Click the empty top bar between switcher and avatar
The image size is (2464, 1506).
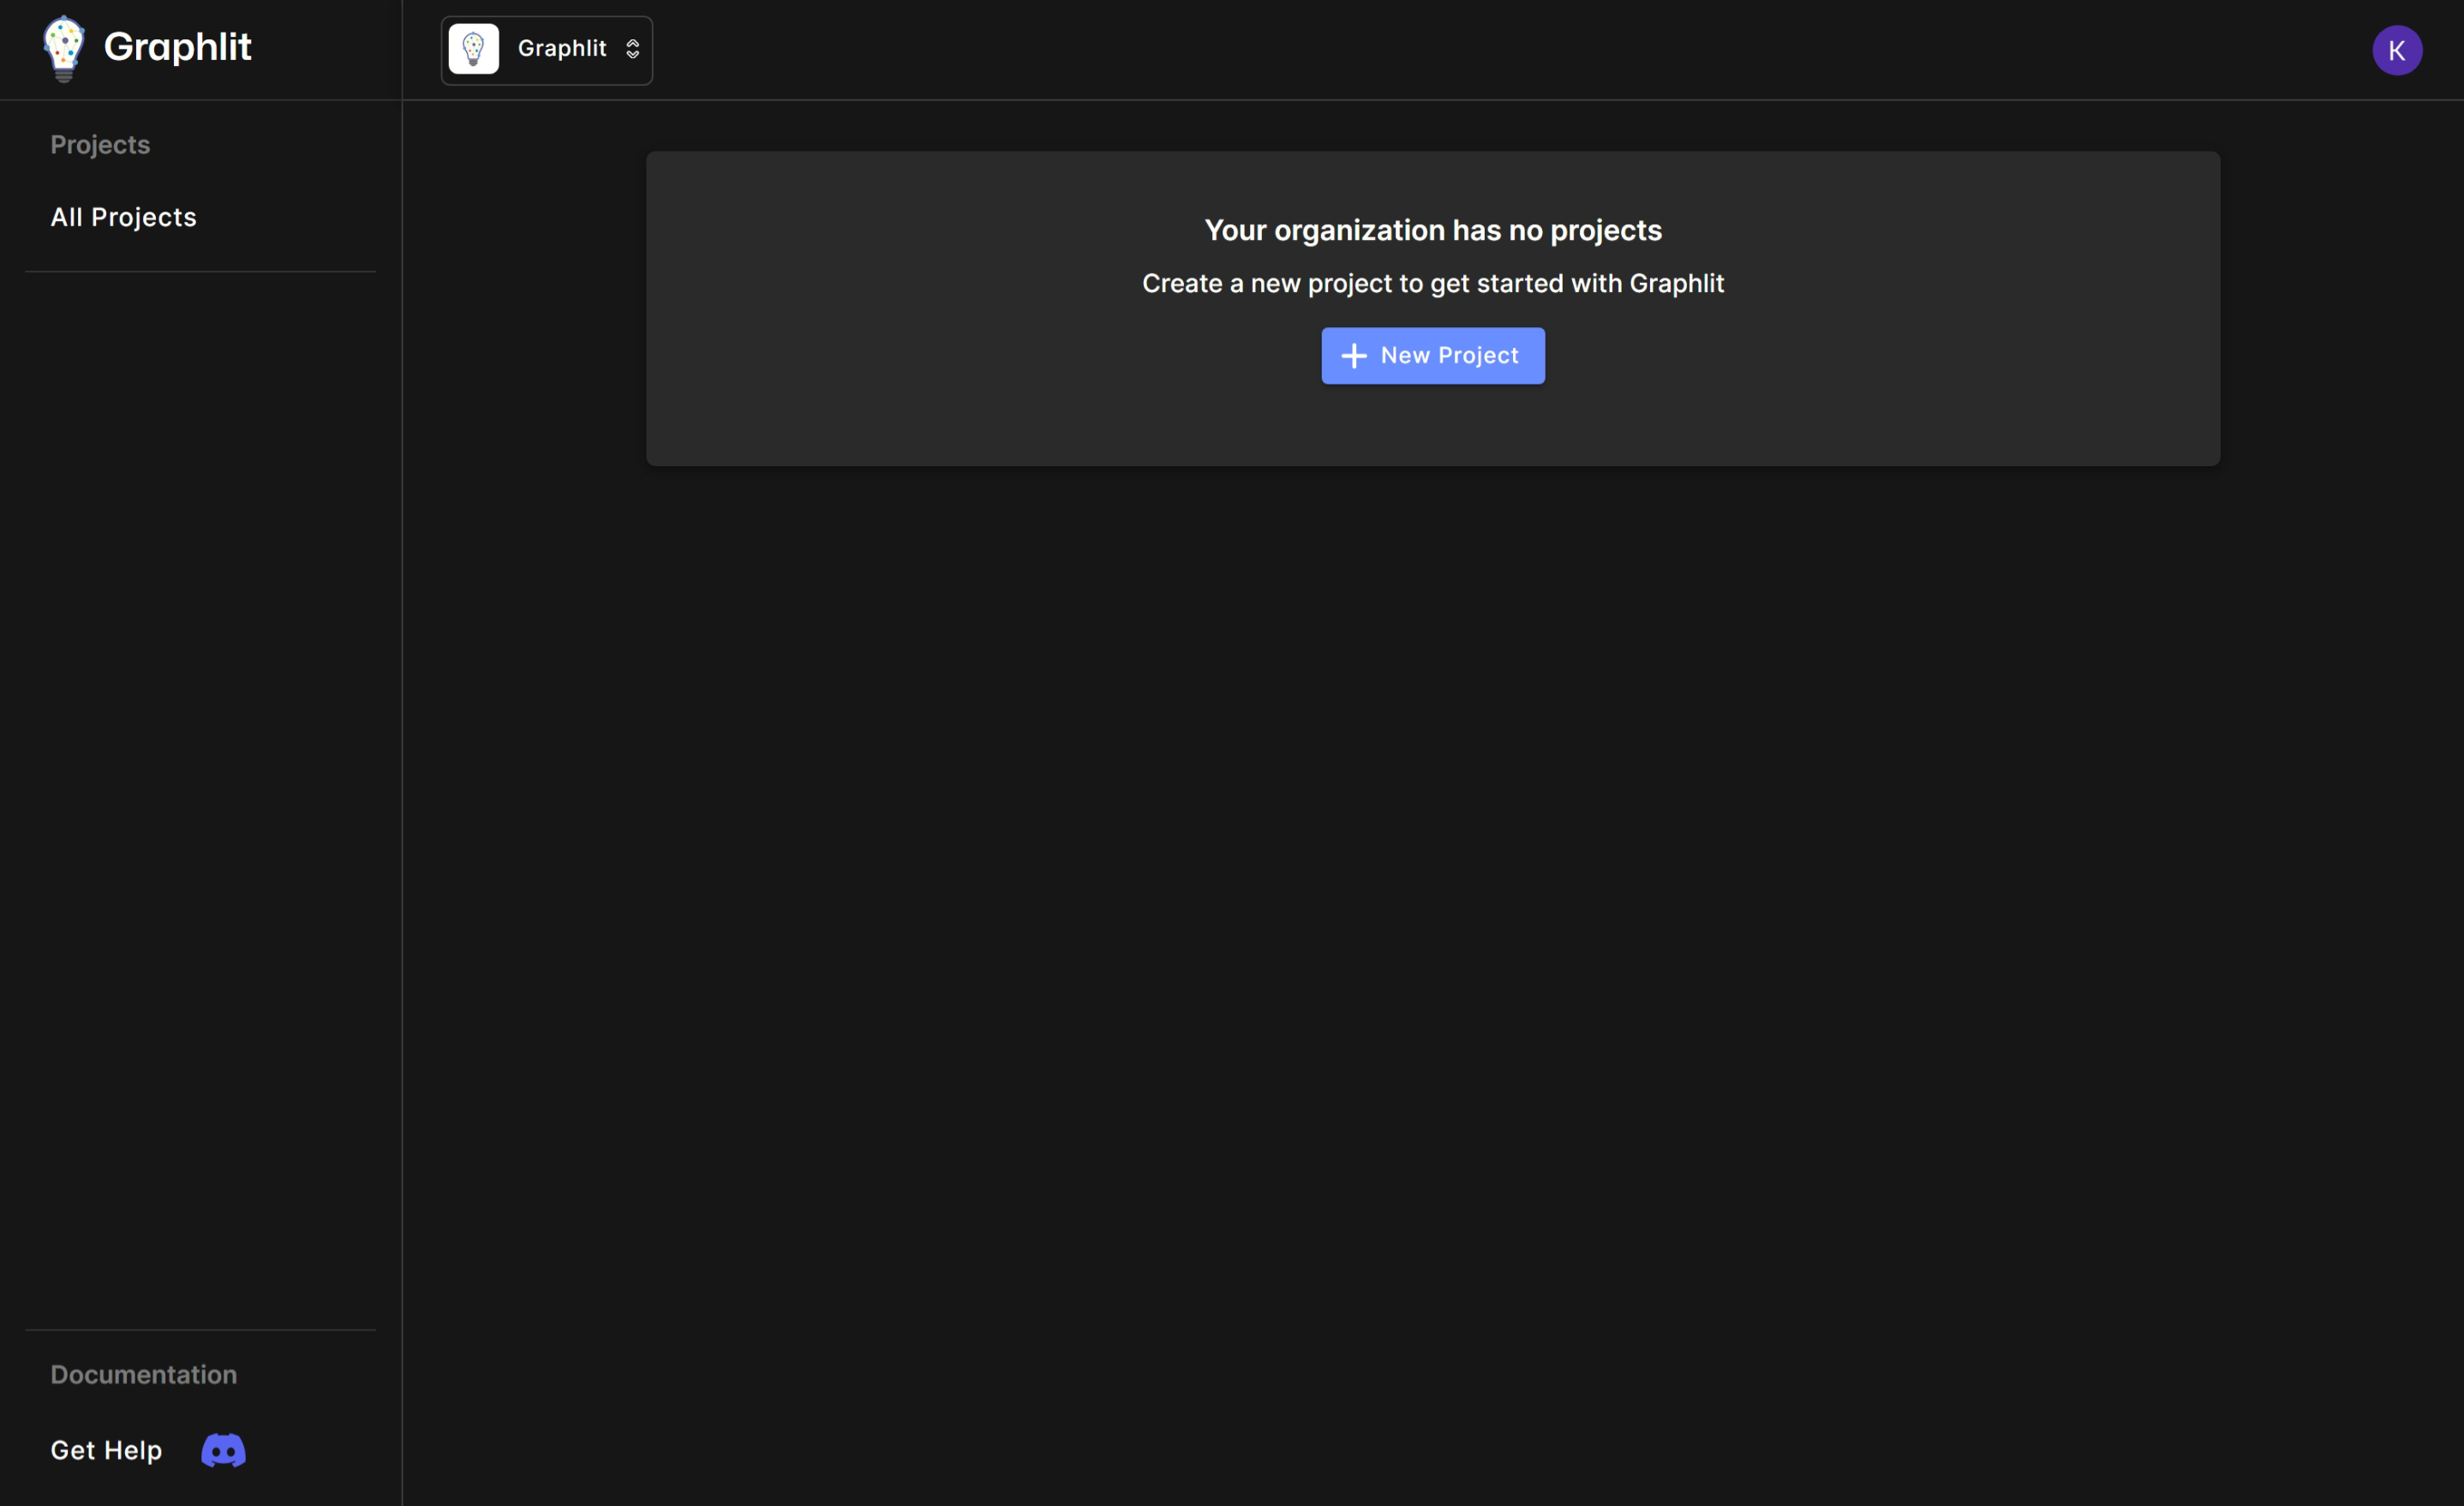[x=1500, y=50]
